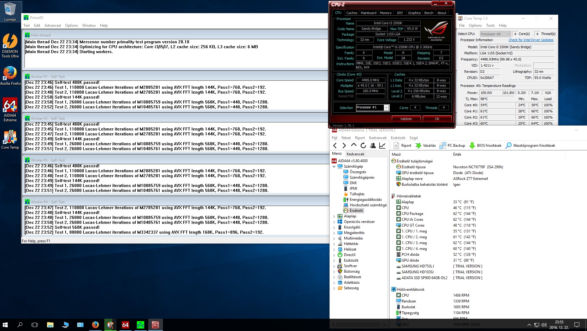Open AIDA64 Nézet menu
The height and width of the screenshot is (331, 587).
point(346,138)
